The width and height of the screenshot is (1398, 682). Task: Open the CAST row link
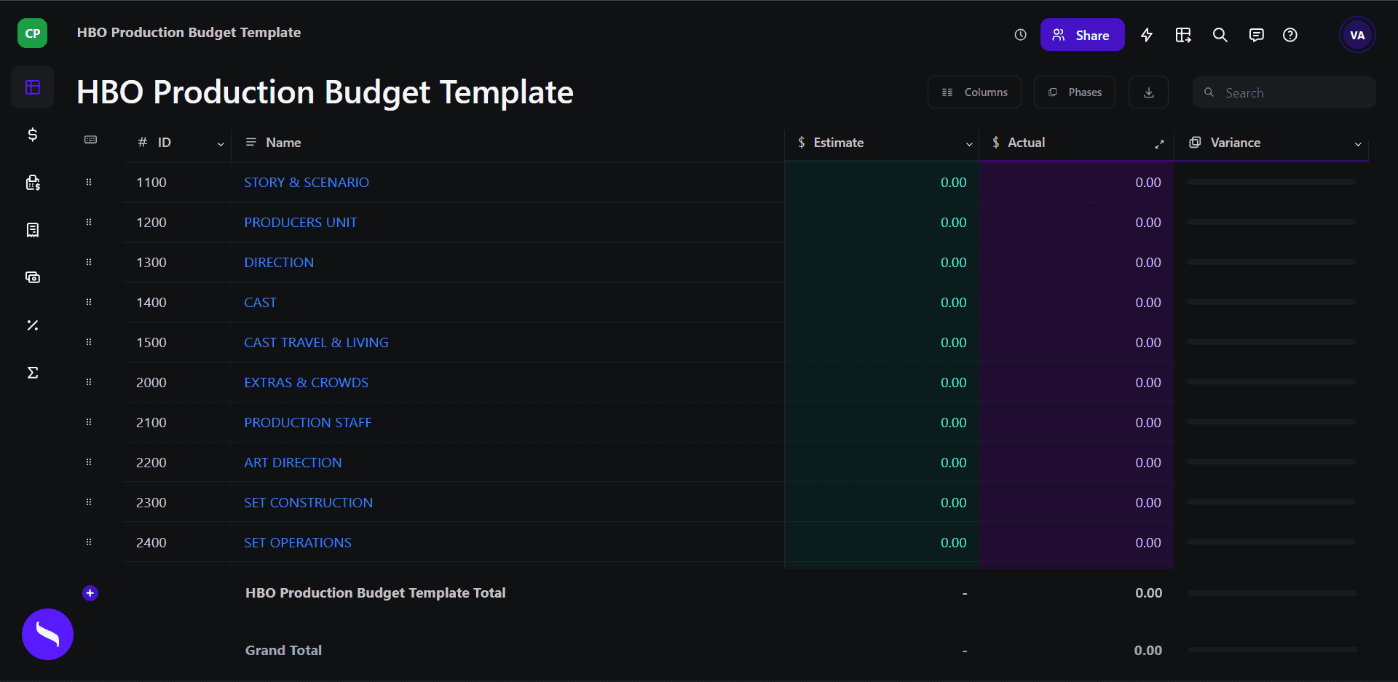[260, 302]
